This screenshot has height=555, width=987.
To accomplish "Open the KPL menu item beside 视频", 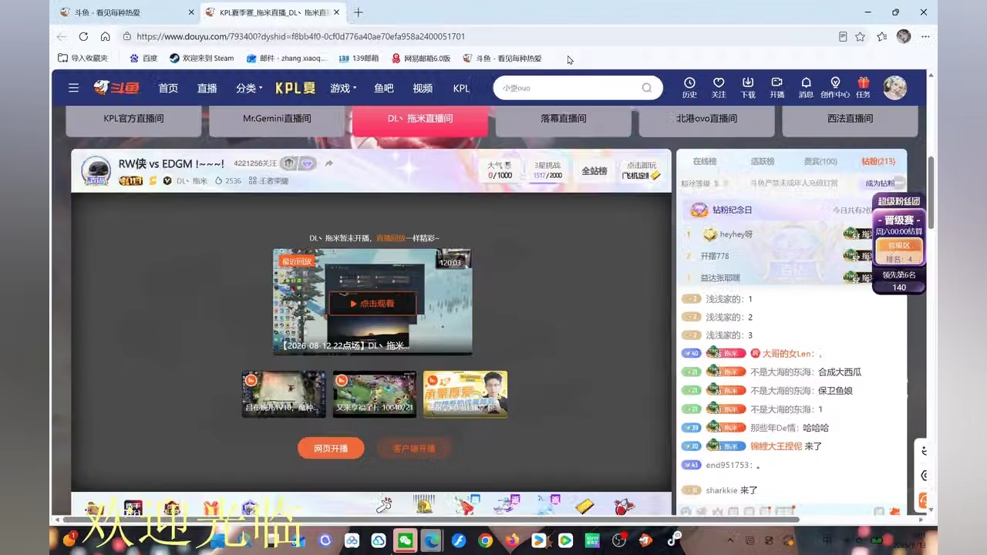I will (x=461, y=88).
